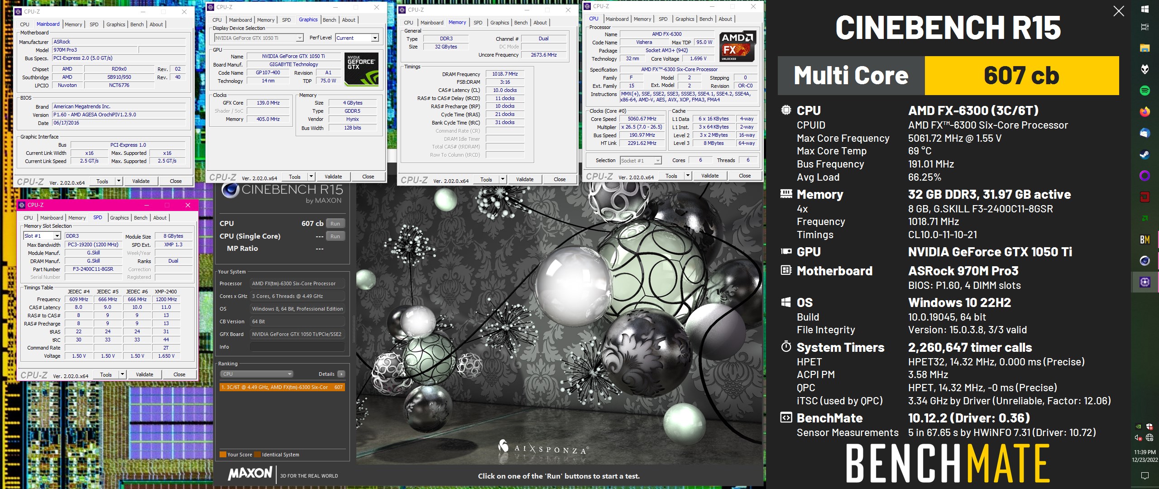This screenshot has height=489, width=1159.
Task: Expand Tools arrow in Mainboard CPU-Z window
Action: pyautogui.click(x=119, y=181)
